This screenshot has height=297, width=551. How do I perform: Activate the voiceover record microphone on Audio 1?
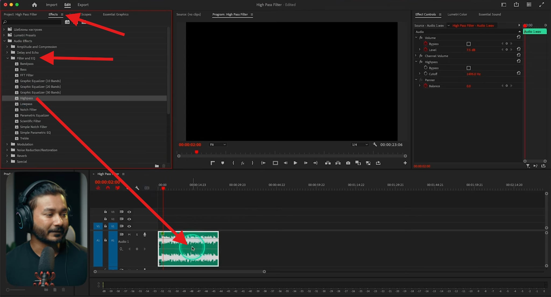145,234
